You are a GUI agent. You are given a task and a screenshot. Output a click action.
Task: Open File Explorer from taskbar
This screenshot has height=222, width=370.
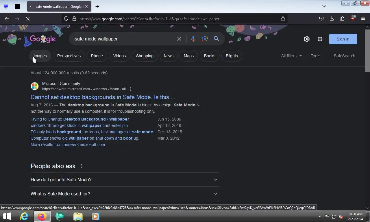pos(78,216)
